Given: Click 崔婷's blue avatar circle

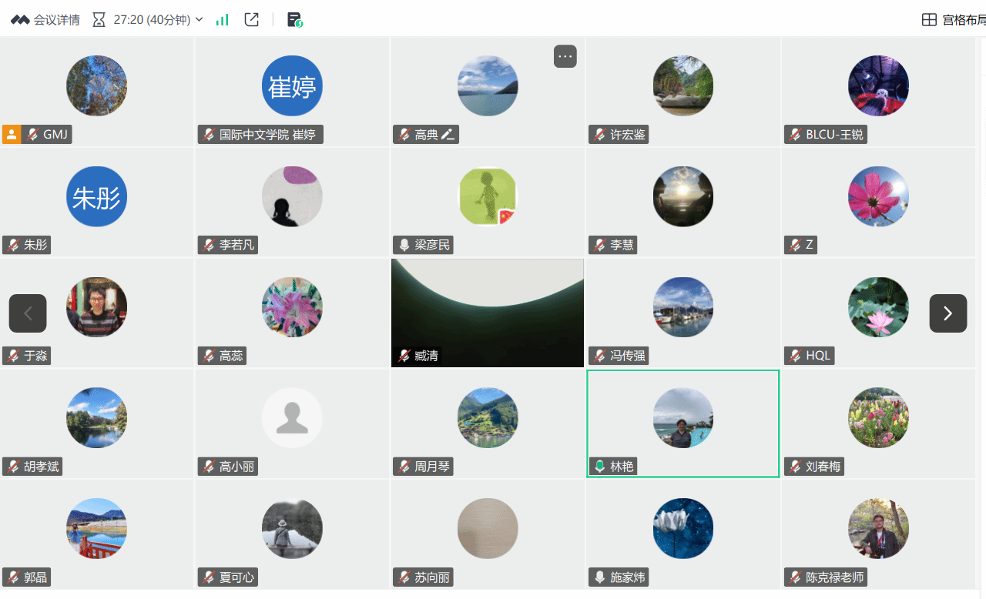Looking at the screenshot, I should pos(292,86).
